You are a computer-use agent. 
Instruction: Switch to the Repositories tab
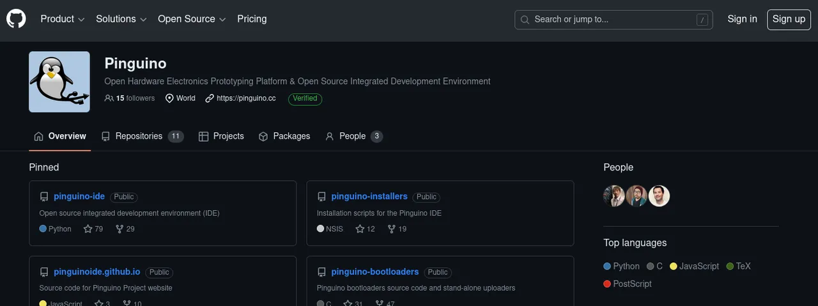click(143, 136)
